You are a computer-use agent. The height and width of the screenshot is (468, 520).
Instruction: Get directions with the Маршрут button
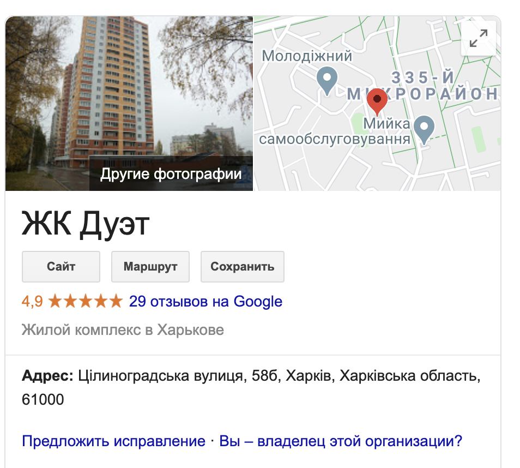click(x=150, y=267)
